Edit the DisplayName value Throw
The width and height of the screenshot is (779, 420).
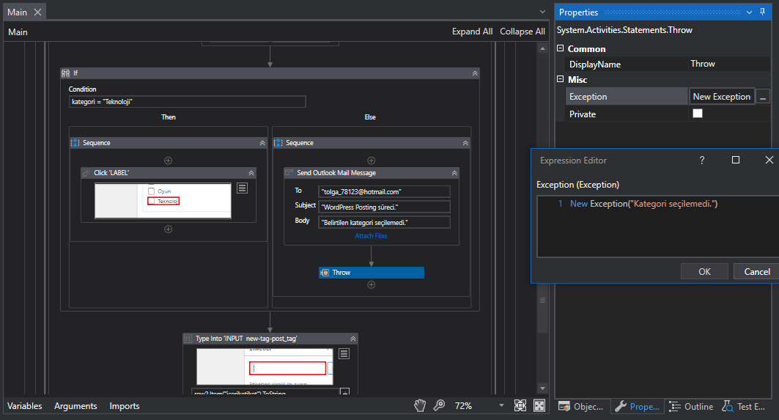(729, 64)
